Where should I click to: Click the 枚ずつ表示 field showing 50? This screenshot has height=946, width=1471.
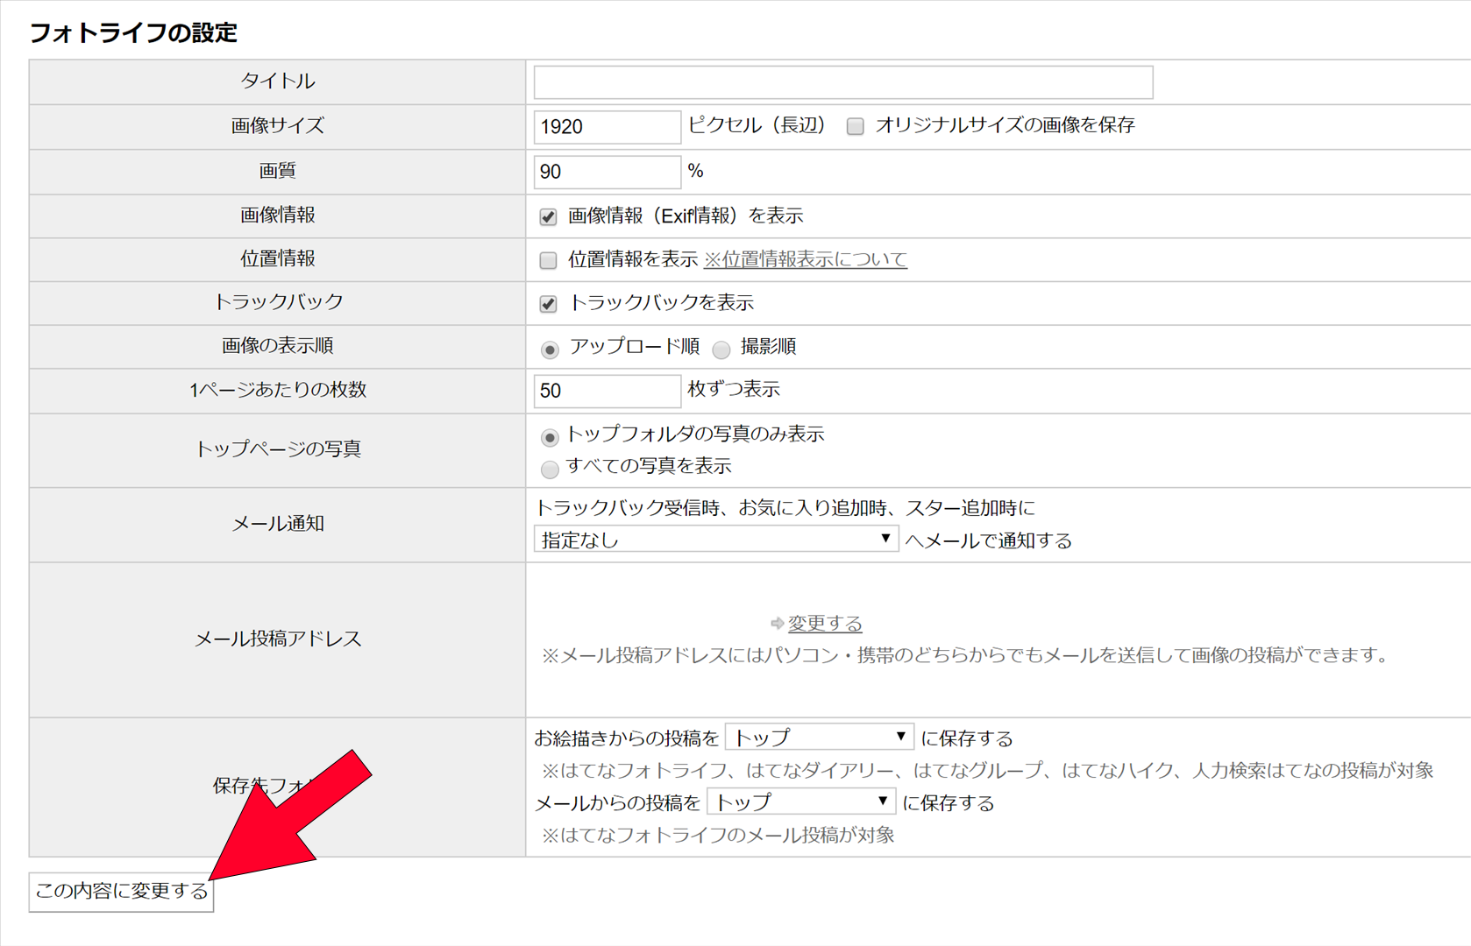[607, 391]
